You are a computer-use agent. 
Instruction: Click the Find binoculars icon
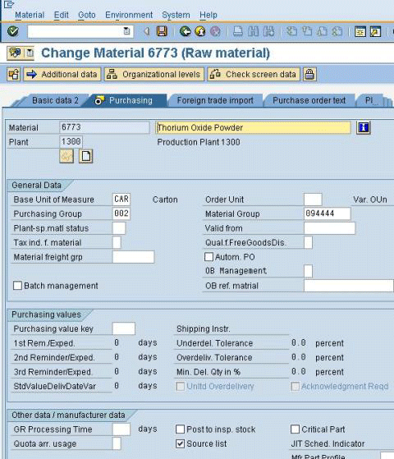pos(253,31)
